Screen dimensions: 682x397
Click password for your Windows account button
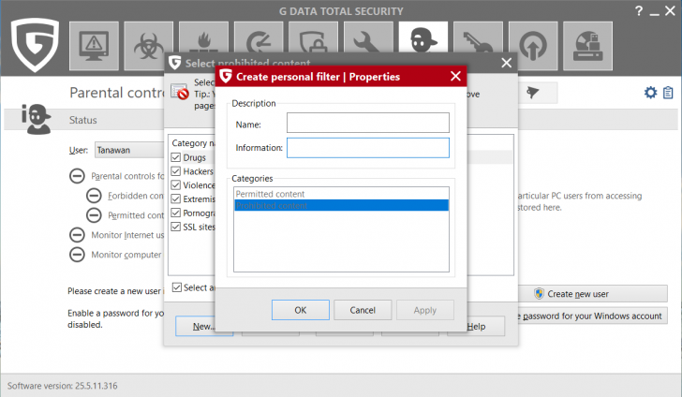pyautogui.click(x=592, y=316)
